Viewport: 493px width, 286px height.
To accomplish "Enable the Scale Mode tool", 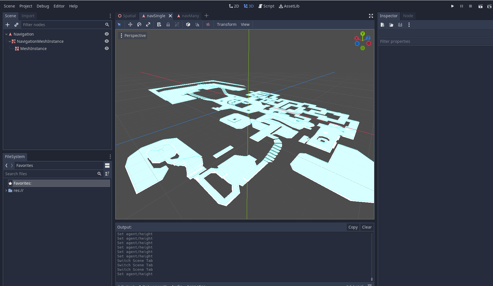I will coord(148,24).
